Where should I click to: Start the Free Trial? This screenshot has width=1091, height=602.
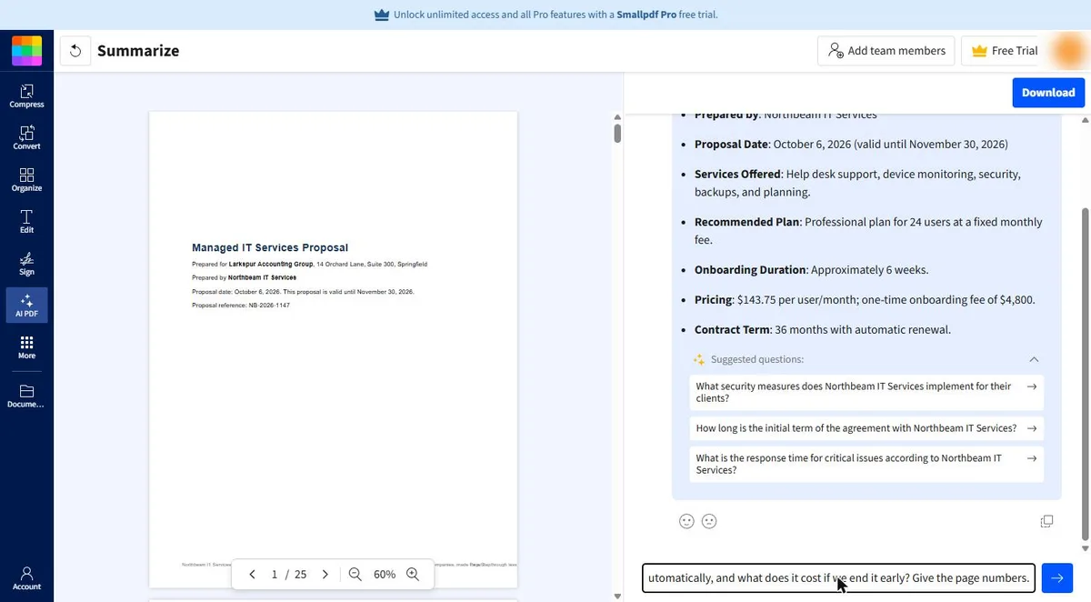[1004, 51]
